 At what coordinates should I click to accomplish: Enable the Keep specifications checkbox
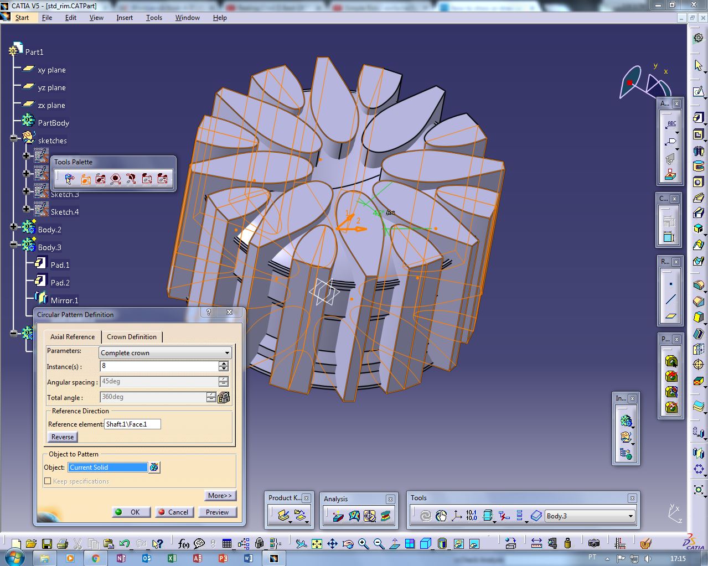48,481
